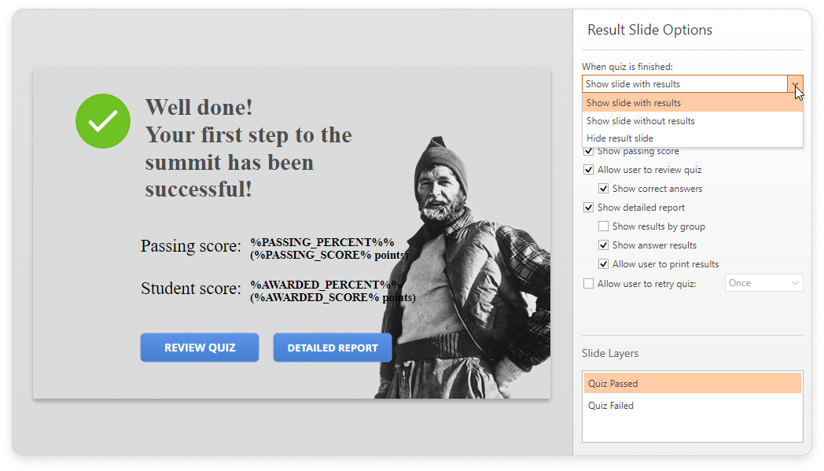Uncheck 'Allow user to print results'
This screenshot has width=824, height=471.
(x=603, y=264)
